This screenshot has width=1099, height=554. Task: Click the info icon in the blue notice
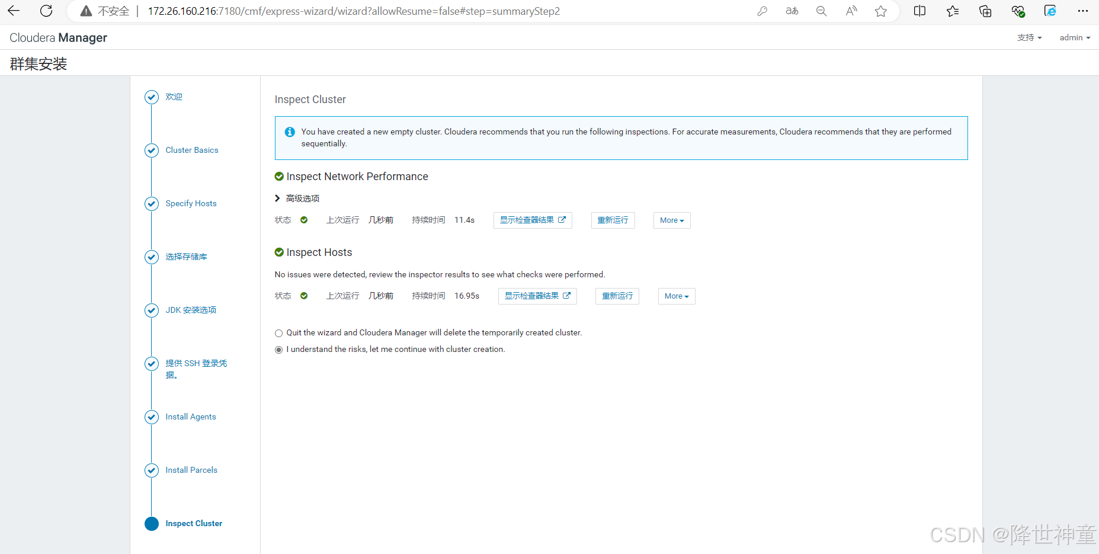[290, 132]
